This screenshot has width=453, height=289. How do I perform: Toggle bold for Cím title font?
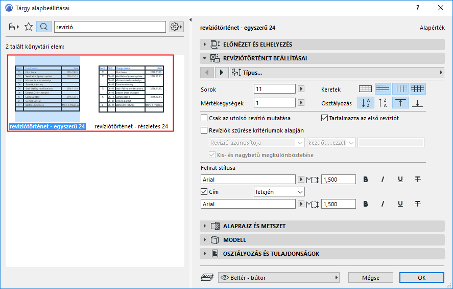pos(366,204)
